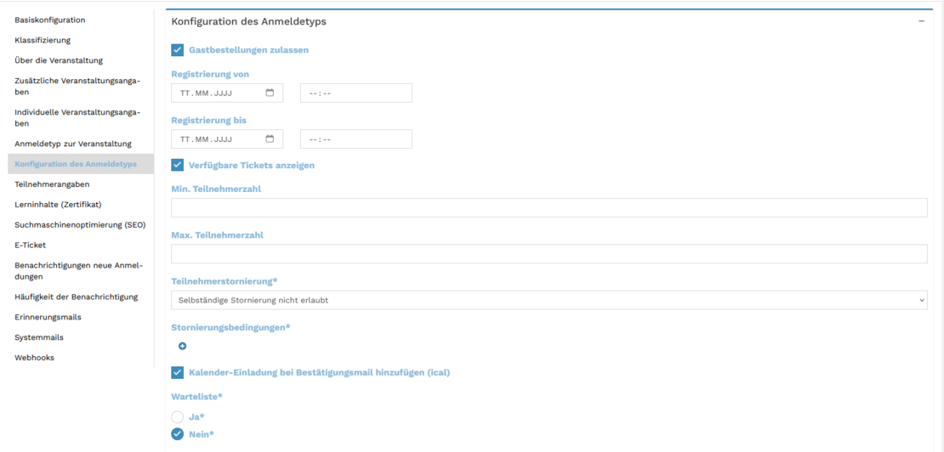The image size is (944, 452).
Task: Disable Kalender-Einladung bei Bestätigungsmail checkbox
Action: pyautogui.click(x=178, y=373)
